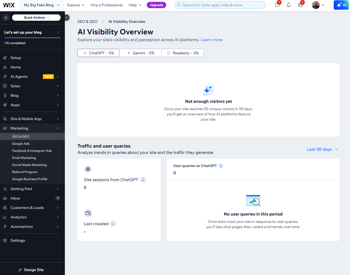
Task: Click the Last crawled info icon
Action: click(113, 224)
